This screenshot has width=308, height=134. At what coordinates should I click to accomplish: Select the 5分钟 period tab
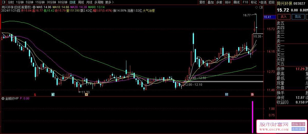click(x=30, y=2)
